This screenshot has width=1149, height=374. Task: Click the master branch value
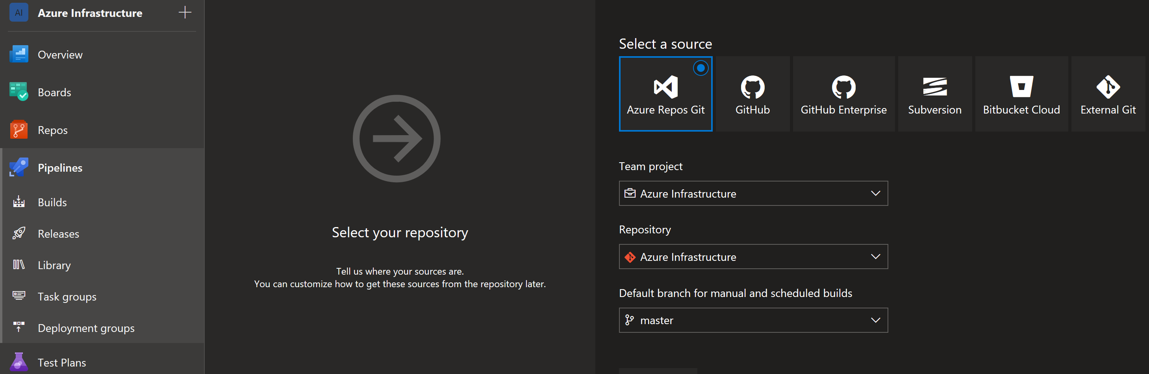tap(656, 320)
